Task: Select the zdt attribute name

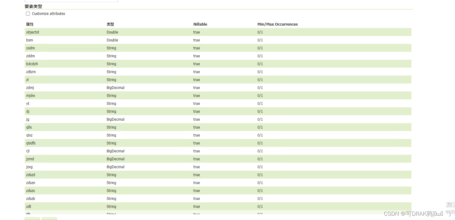Action: pyautogui.click(x=29, y=207)
